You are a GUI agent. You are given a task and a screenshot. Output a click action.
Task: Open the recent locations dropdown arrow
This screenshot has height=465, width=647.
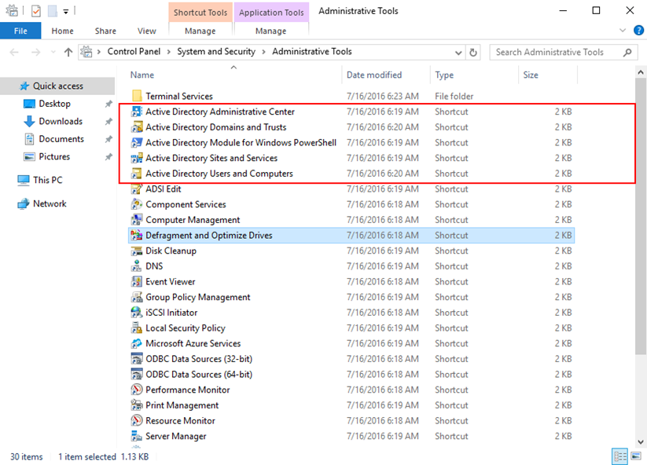(53, 52)
